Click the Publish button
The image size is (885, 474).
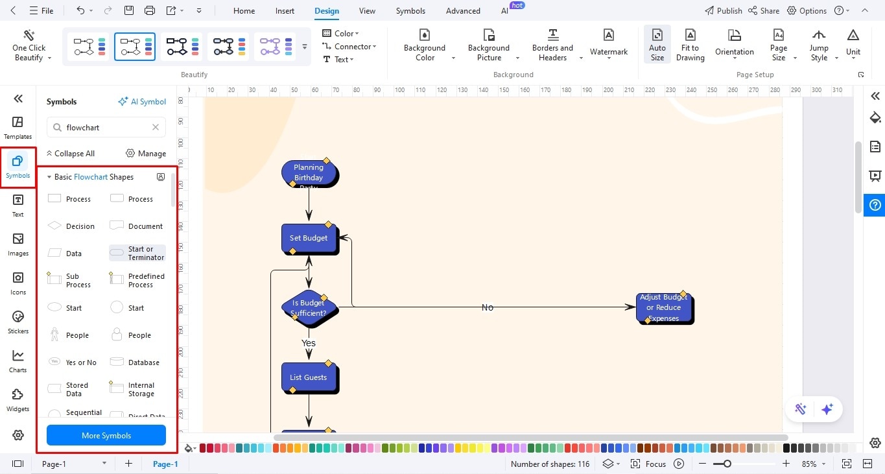pyautogui.click(x=724, y=10)
